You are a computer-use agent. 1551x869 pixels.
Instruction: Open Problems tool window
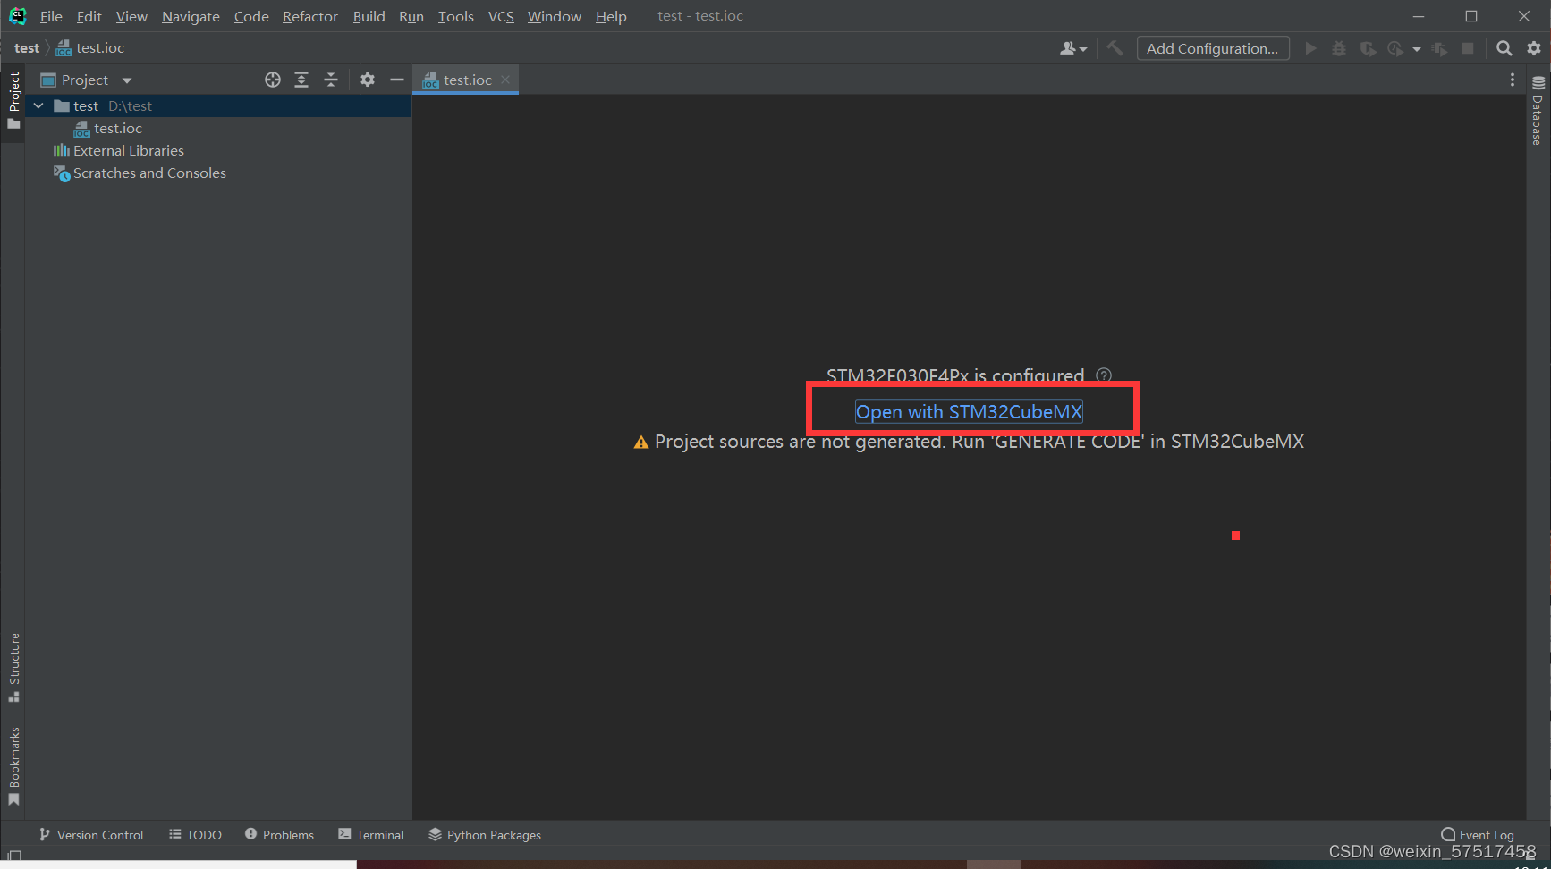click(279, 834)
